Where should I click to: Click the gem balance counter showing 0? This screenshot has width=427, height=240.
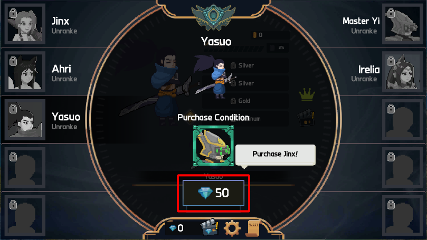coord(176,228)
